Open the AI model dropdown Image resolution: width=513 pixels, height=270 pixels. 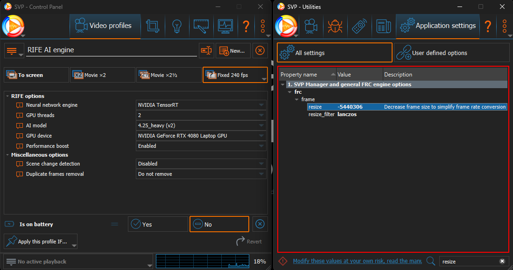[x=201, y=125]
